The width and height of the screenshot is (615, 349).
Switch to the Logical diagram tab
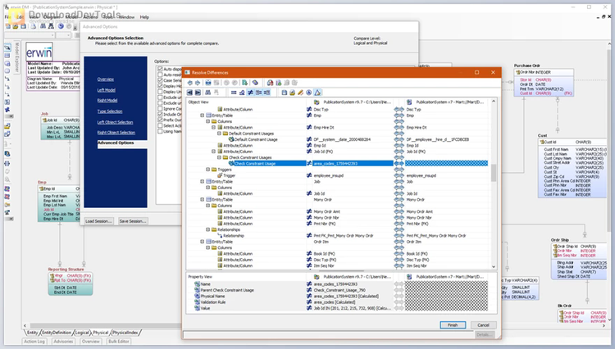tap(82, 333)
